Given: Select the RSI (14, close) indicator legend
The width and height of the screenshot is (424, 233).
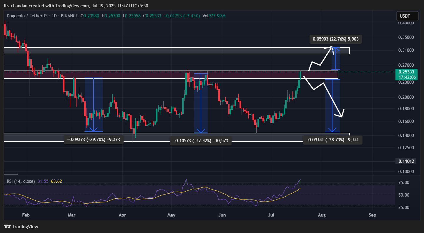Looking at the screenshot, I should pyautogui.click(x=21, y=181).
